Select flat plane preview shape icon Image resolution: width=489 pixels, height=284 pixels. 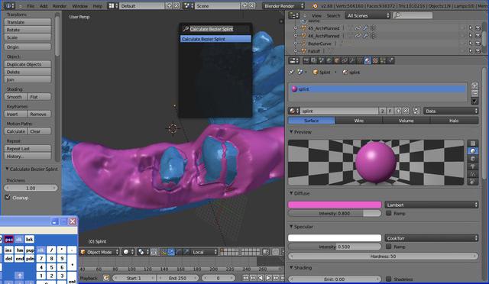[x=473, y=144]
